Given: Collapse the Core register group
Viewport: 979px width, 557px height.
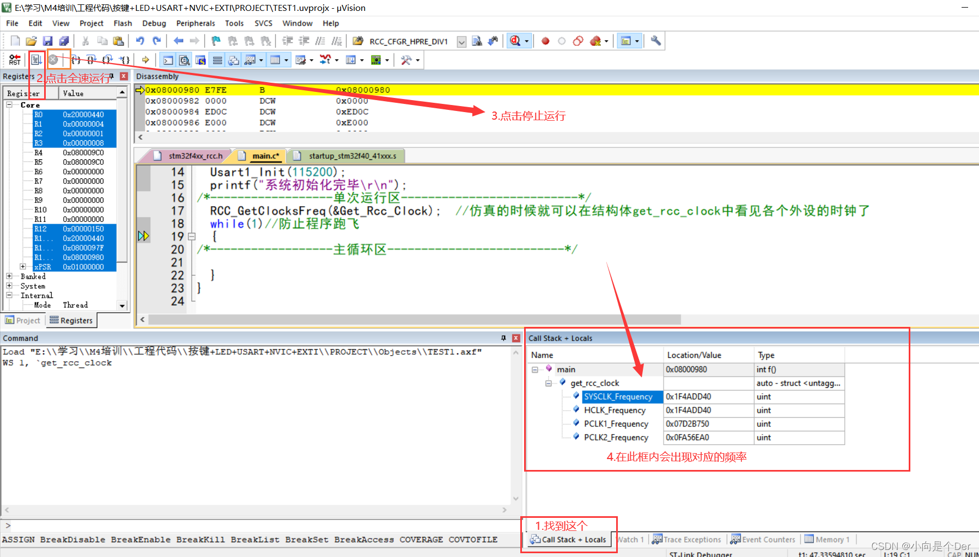Looking at the screenshot, I should (x=9, y=104).
